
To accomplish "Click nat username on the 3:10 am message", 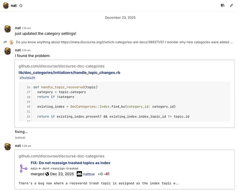I will [x=18, y=50].
